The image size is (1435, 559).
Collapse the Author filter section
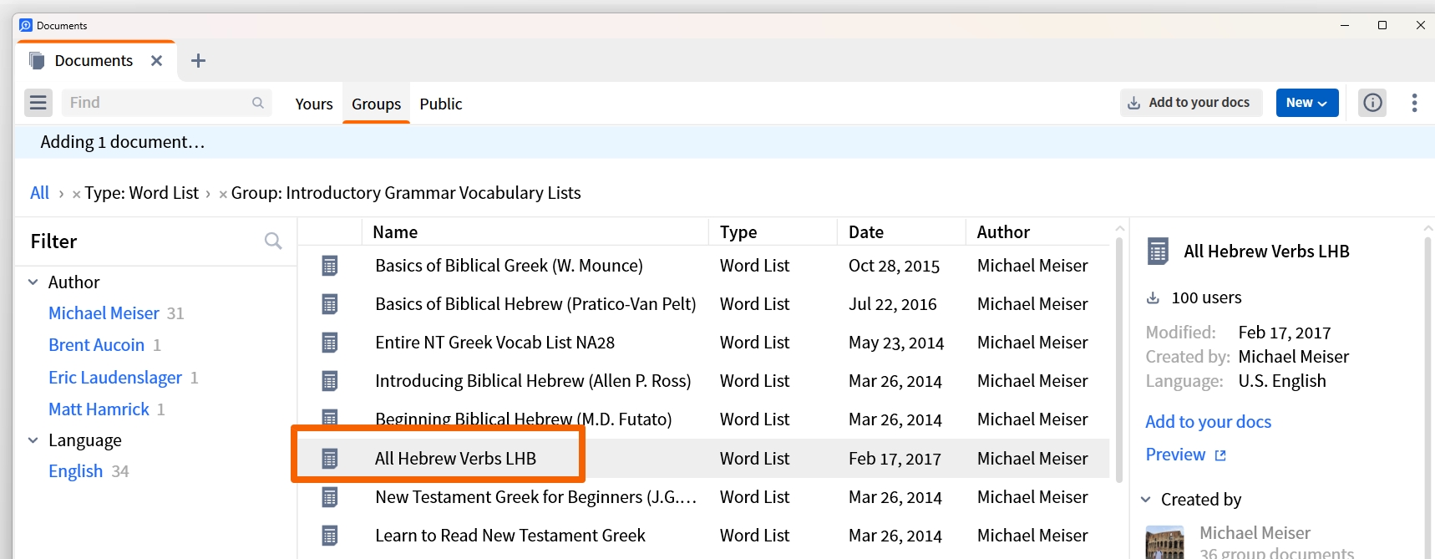(33, 282)
